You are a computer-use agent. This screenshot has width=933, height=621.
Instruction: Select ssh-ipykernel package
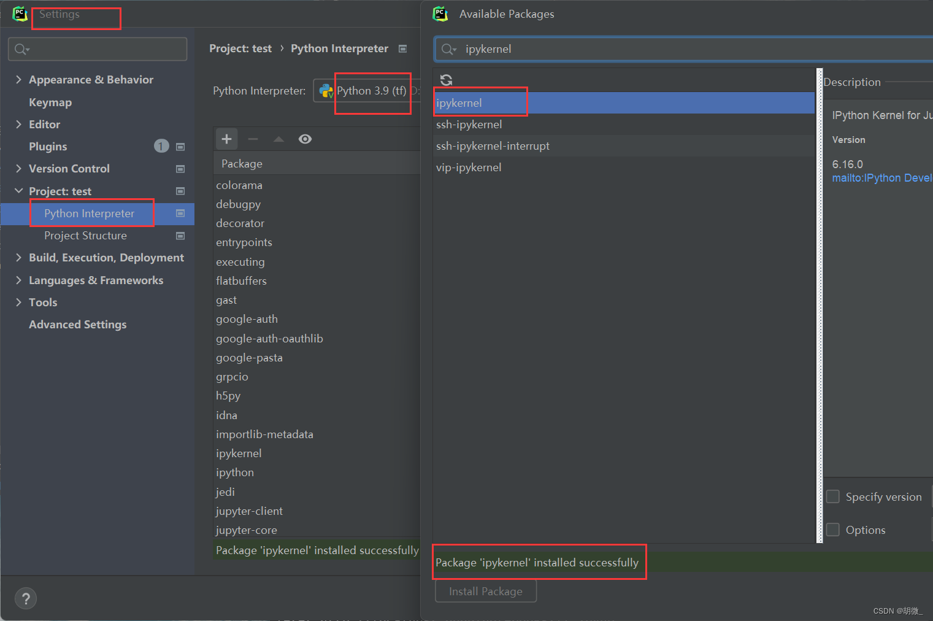(624, 125)
